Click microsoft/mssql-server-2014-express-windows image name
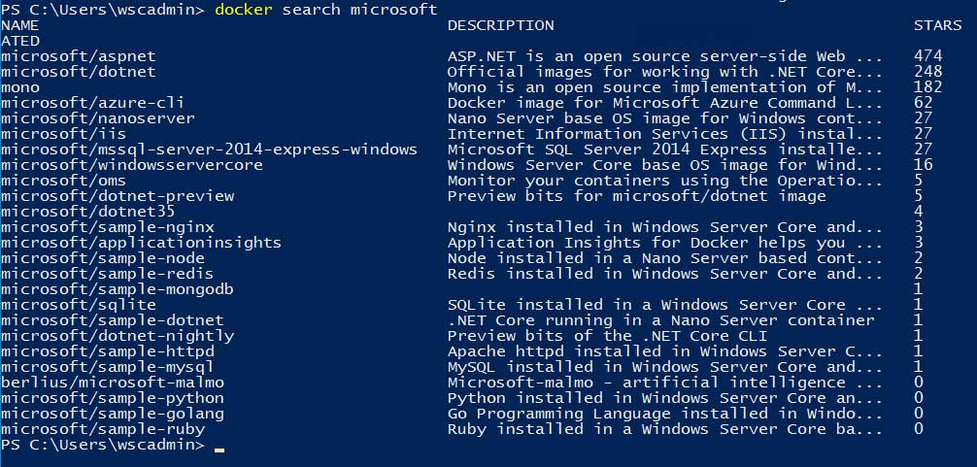Image resolution: width=977 pixels, height=467 pixels. point(209,150)
